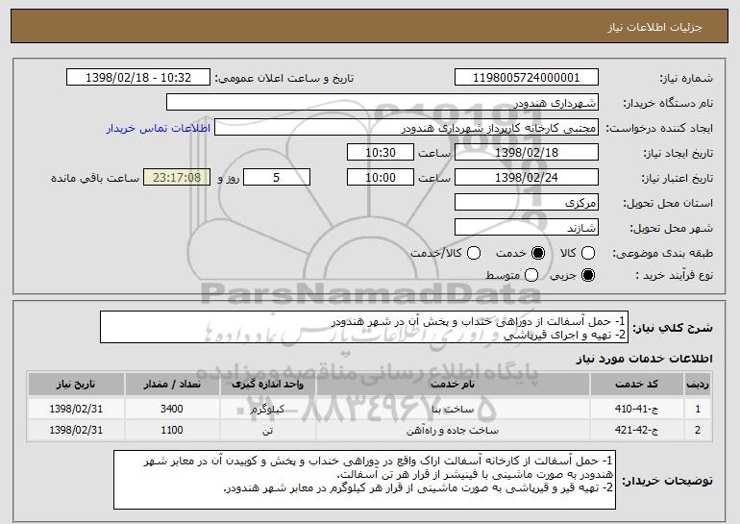Screen dimensions: 740x524
Task: Select the کالا radio button
Action: click(x=588, y=253)
